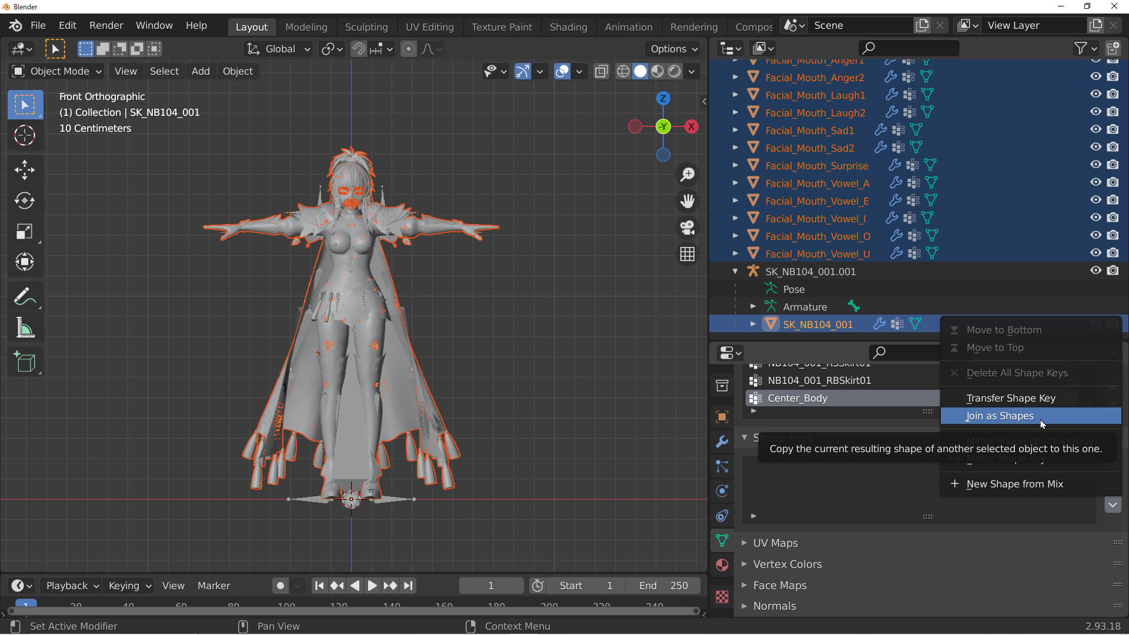Click the zoom magnifier icon in the viewport

687,175
